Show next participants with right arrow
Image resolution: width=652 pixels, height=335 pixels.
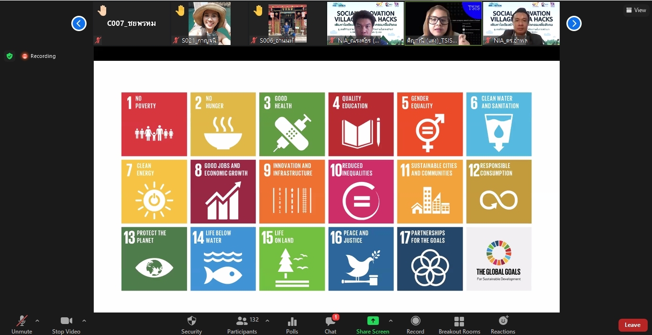coord(574,23)
